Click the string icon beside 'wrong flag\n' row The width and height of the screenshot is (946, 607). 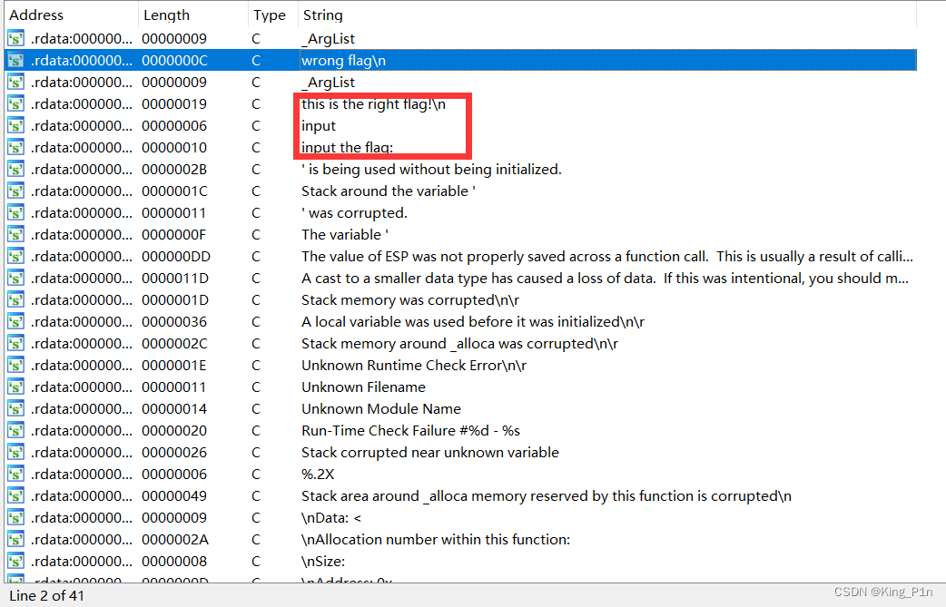15,60
